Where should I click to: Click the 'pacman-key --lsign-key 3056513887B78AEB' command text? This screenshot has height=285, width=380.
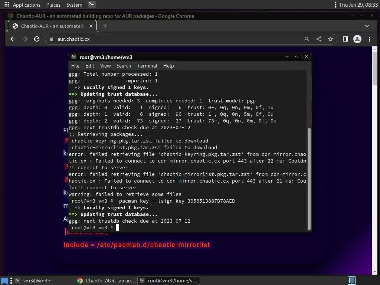[x=177, y=201]
